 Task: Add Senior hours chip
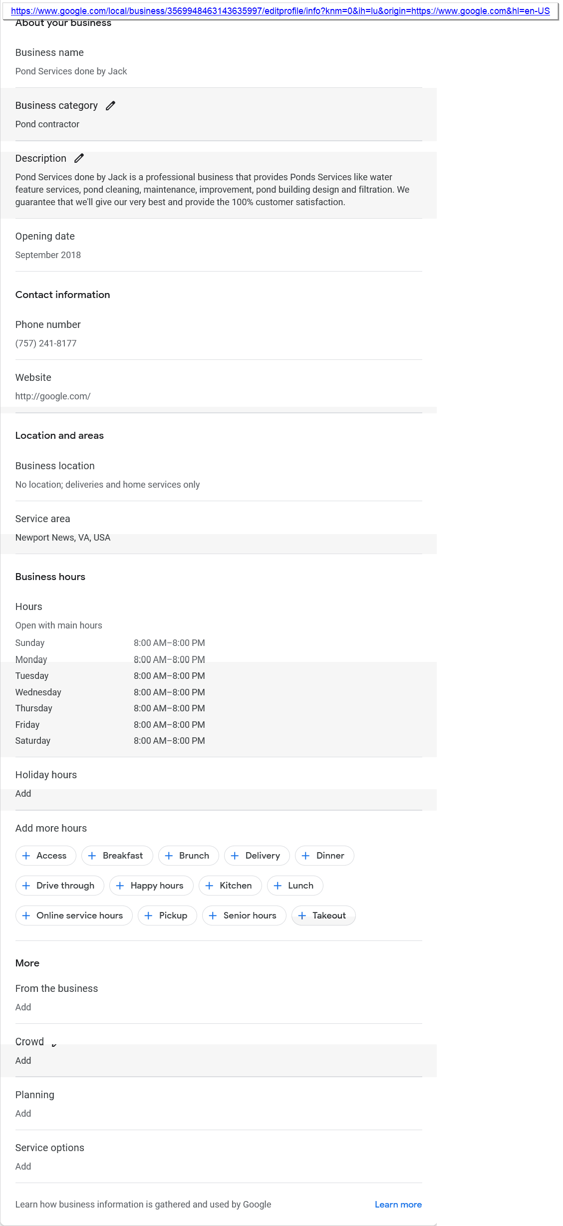244,916
